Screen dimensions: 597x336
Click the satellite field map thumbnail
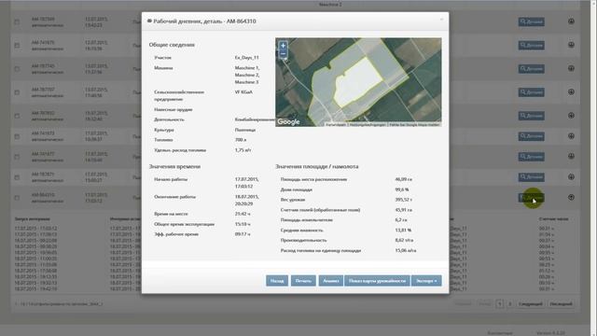coord(358,82)
